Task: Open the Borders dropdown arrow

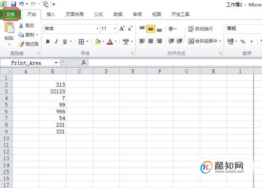Action: [x=87, y=41]
